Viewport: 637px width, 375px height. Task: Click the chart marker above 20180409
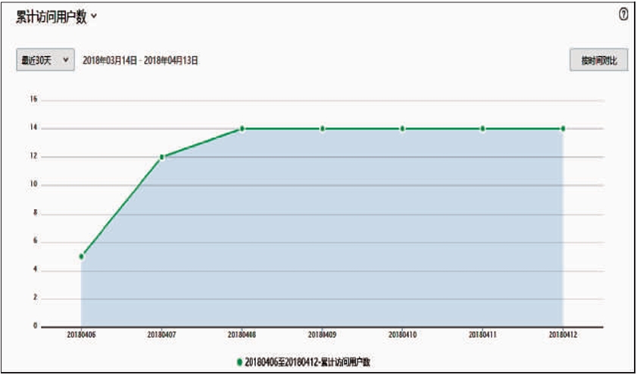pyautogui.click(x=322, y=129)
